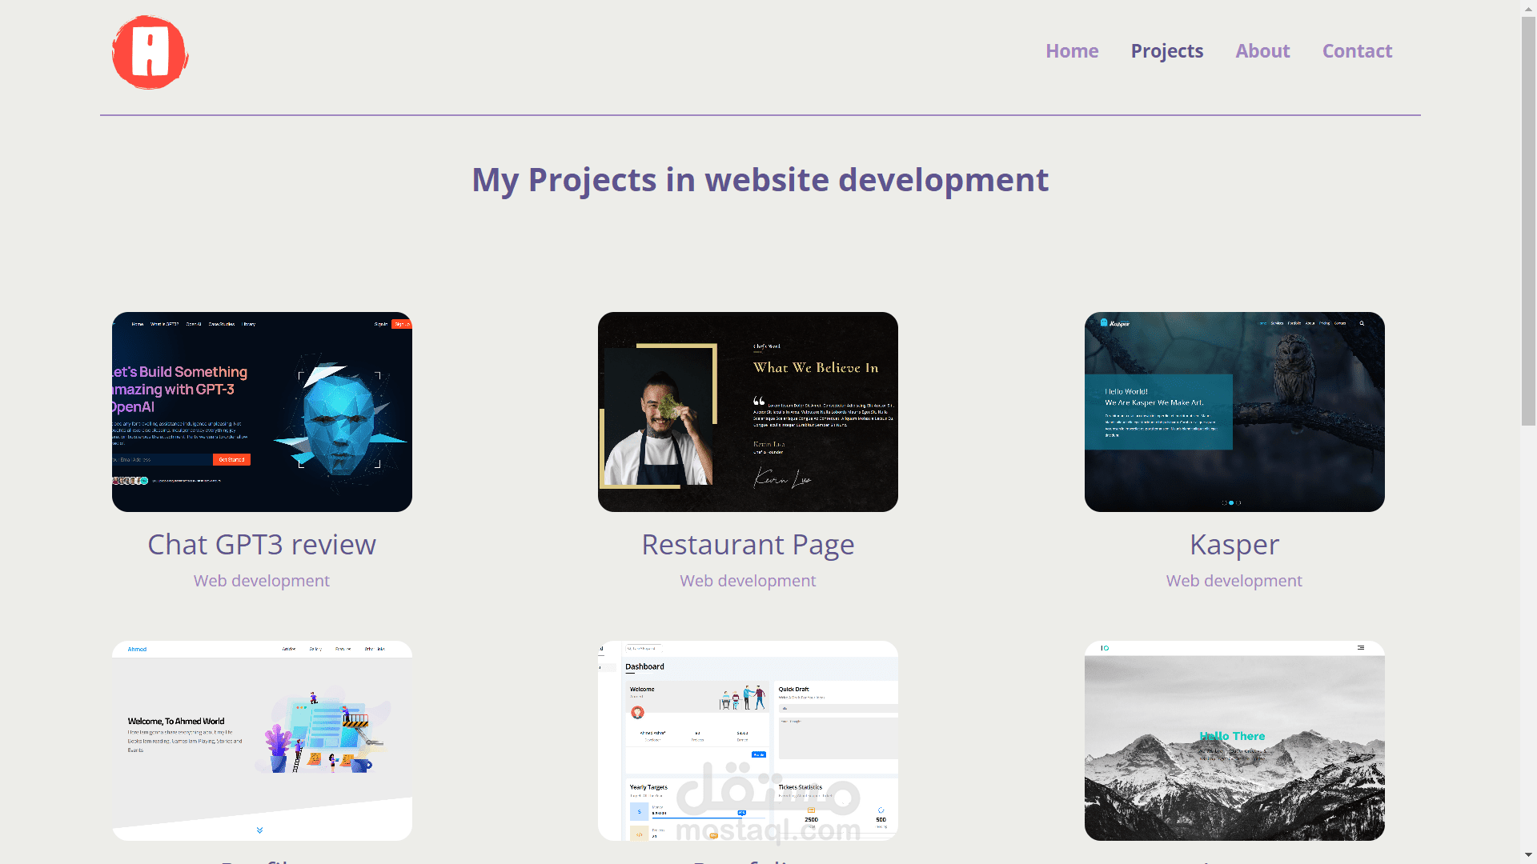Viewport: 1537px width, 864px height.
Task: Click the Chat GPT3 review title
Action: [262, 545]
